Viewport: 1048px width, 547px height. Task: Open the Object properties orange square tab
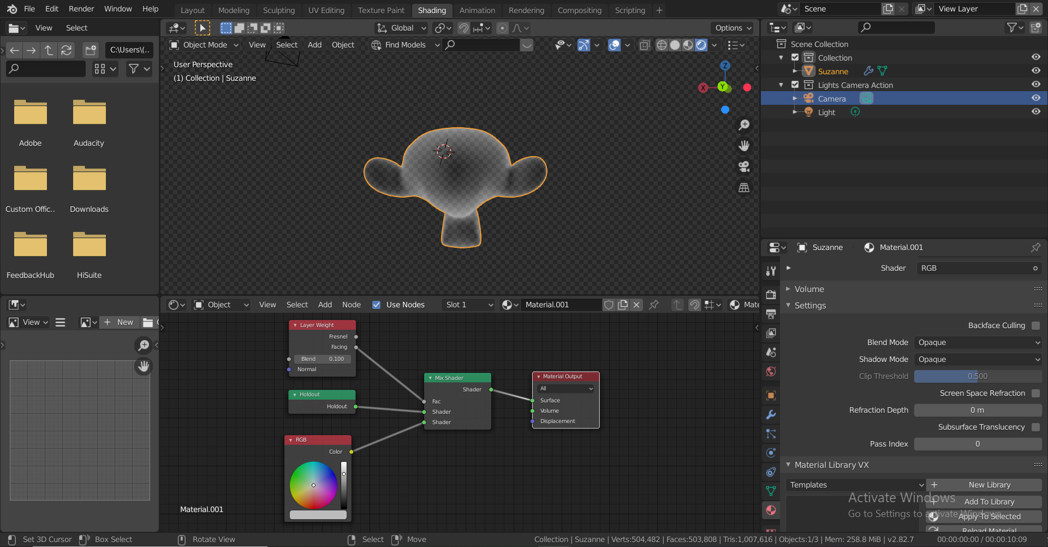(x=771, y=396)
